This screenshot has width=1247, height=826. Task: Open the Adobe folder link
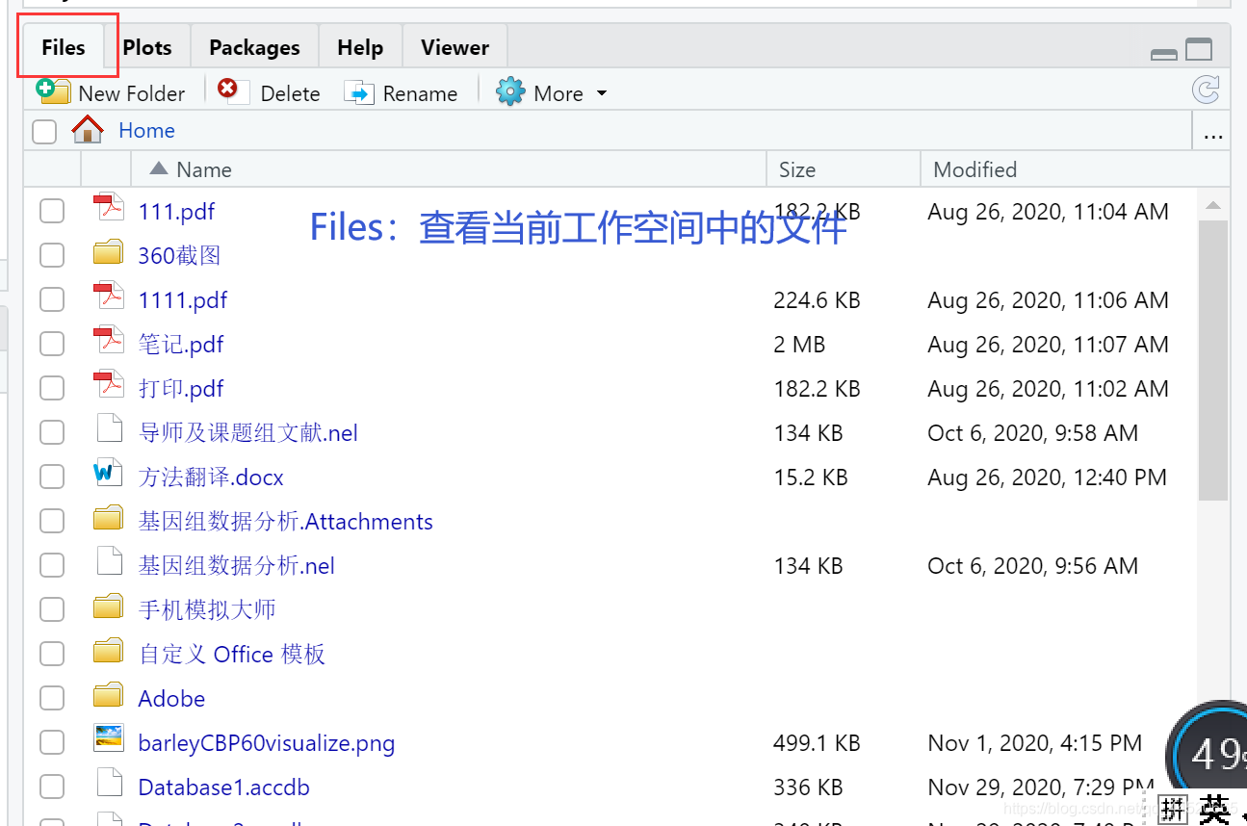click(171, 699)
